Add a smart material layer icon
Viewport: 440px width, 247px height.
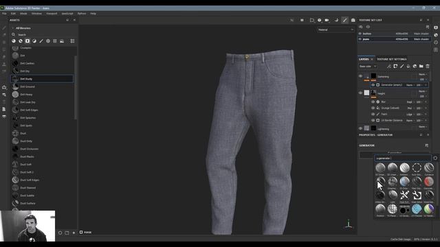[415, 67]
